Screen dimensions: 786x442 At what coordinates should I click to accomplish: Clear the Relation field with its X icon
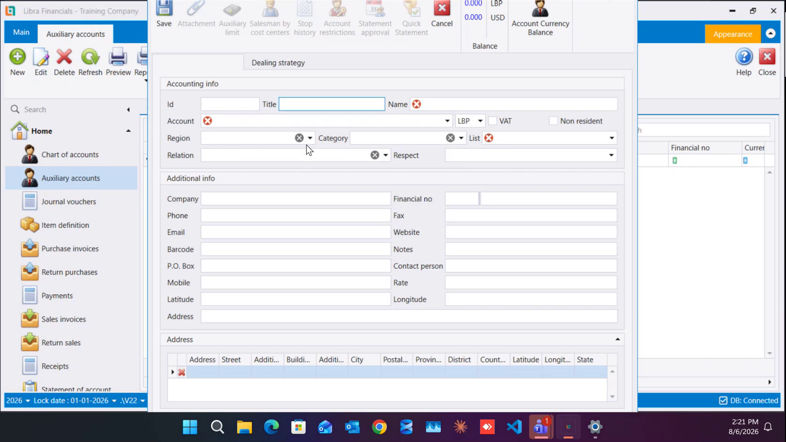[375, 155]
